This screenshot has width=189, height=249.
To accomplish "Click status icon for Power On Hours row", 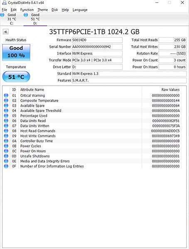I will 6,151.
